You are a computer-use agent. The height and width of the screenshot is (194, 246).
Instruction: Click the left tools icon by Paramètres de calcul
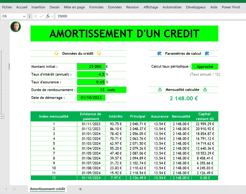click(x=159, y=53)
